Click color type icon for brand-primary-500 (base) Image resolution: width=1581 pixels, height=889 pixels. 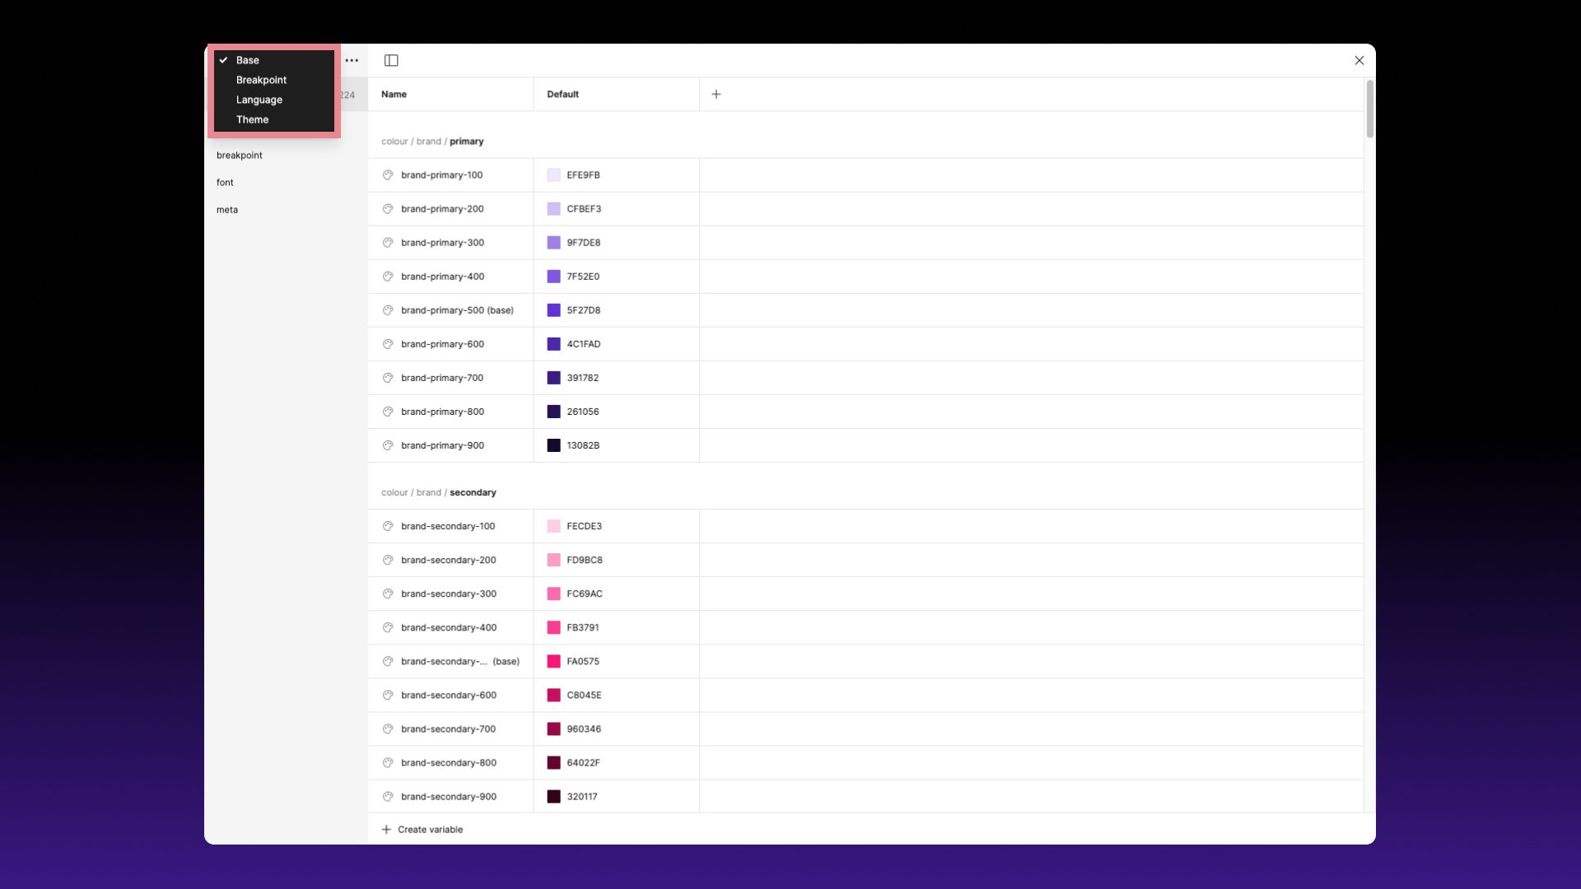pyautogui.click(x=387, y=310)
